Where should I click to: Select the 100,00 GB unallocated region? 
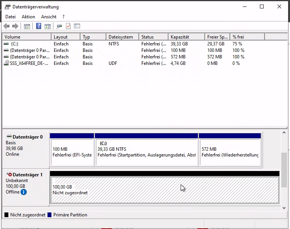pos(165,190)
